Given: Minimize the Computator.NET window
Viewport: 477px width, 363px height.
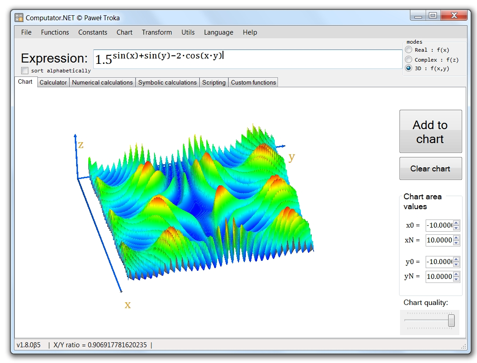Looking at the screenshot, I should (x=418, y=15).
